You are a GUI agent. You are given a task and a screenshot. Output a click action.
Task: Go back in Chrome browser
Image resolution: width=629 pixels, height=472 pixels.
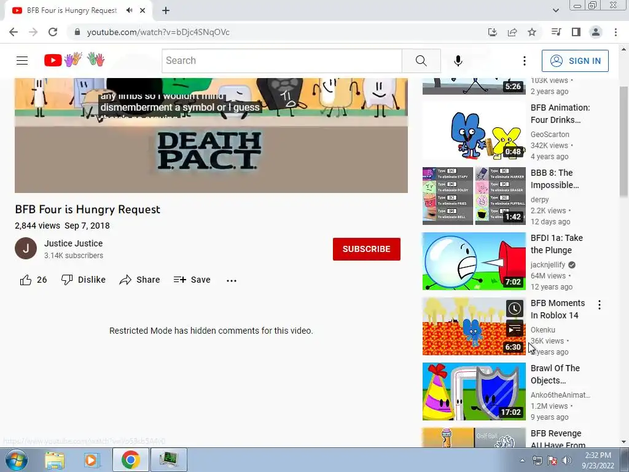coord(14,32)
